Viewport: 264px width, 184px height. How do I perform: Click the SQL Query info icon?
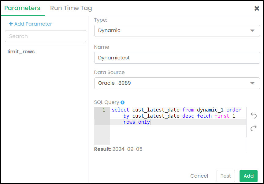123,103
